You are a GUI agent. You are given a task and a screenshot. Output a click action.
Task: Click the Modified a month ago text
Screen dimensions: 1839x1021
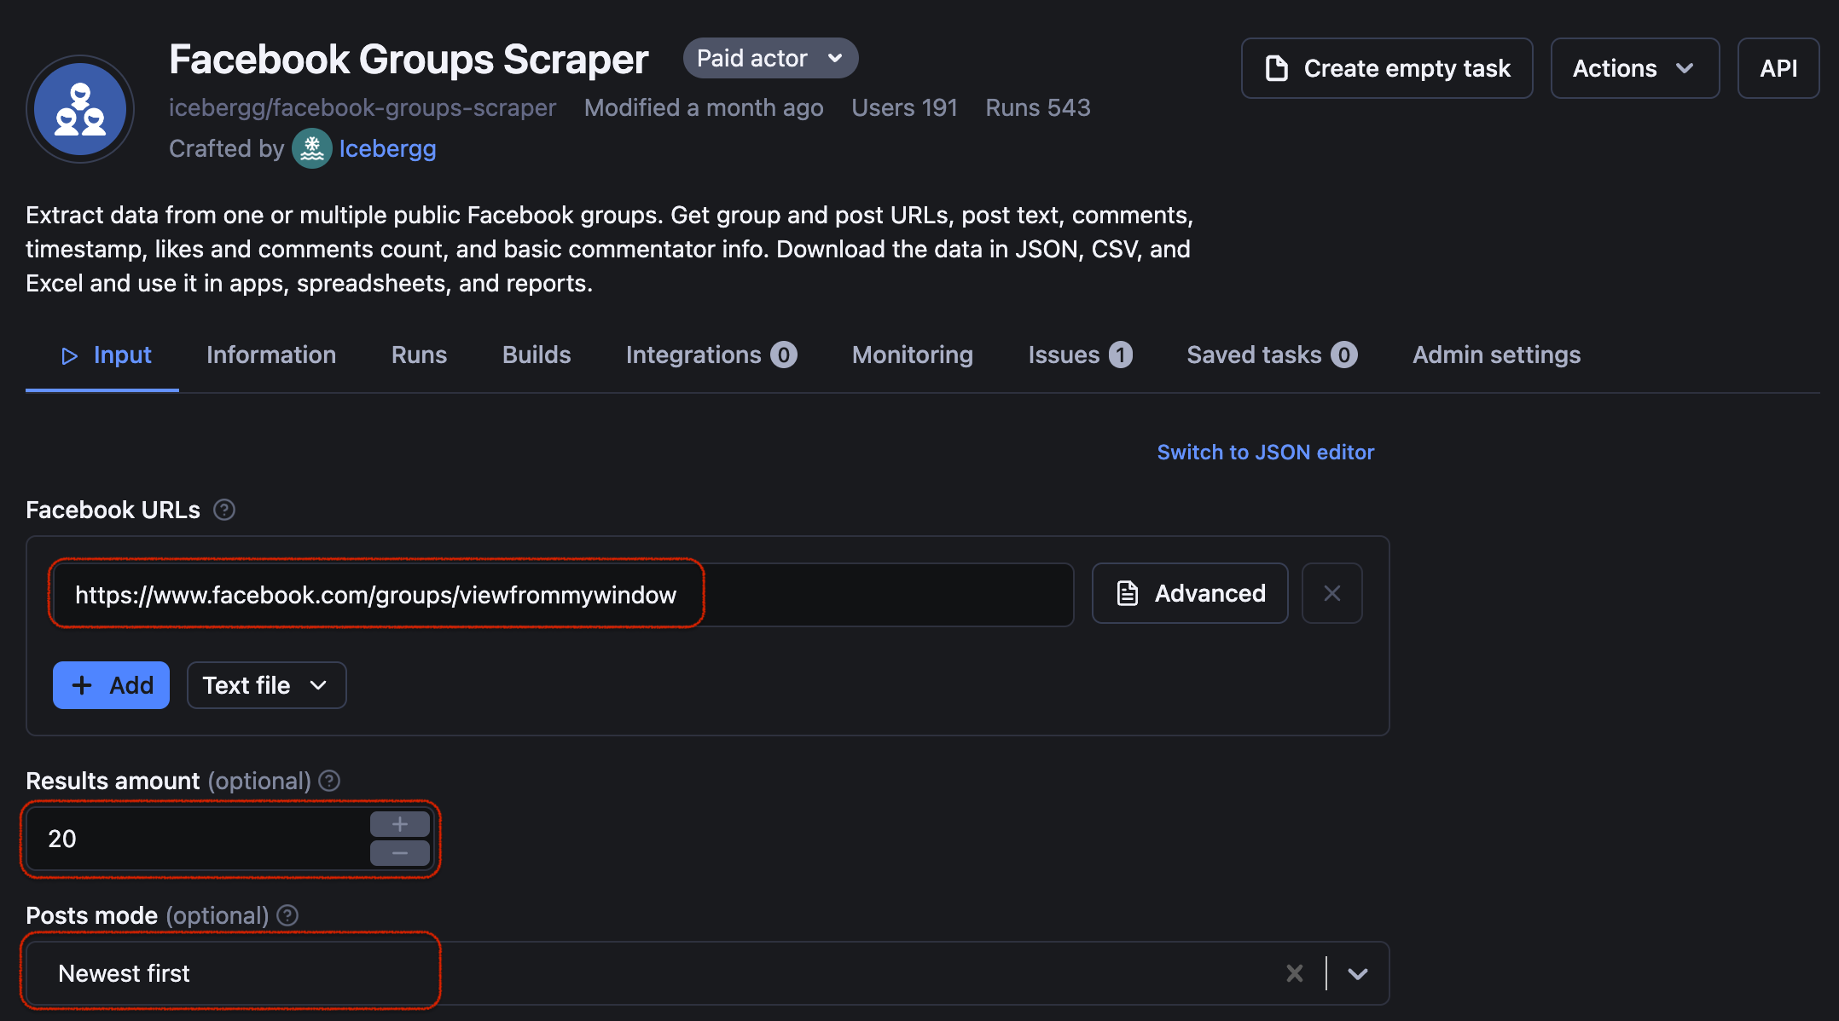704,107
